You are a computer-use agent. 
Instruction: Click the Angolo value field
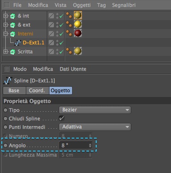point(76,145)
